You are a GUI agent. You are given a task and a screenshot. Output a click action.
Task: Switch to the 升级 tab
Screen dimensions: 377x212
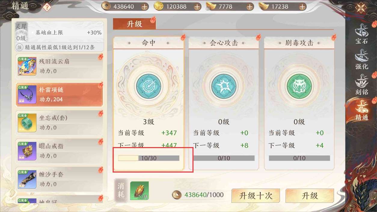pos(134,24)
